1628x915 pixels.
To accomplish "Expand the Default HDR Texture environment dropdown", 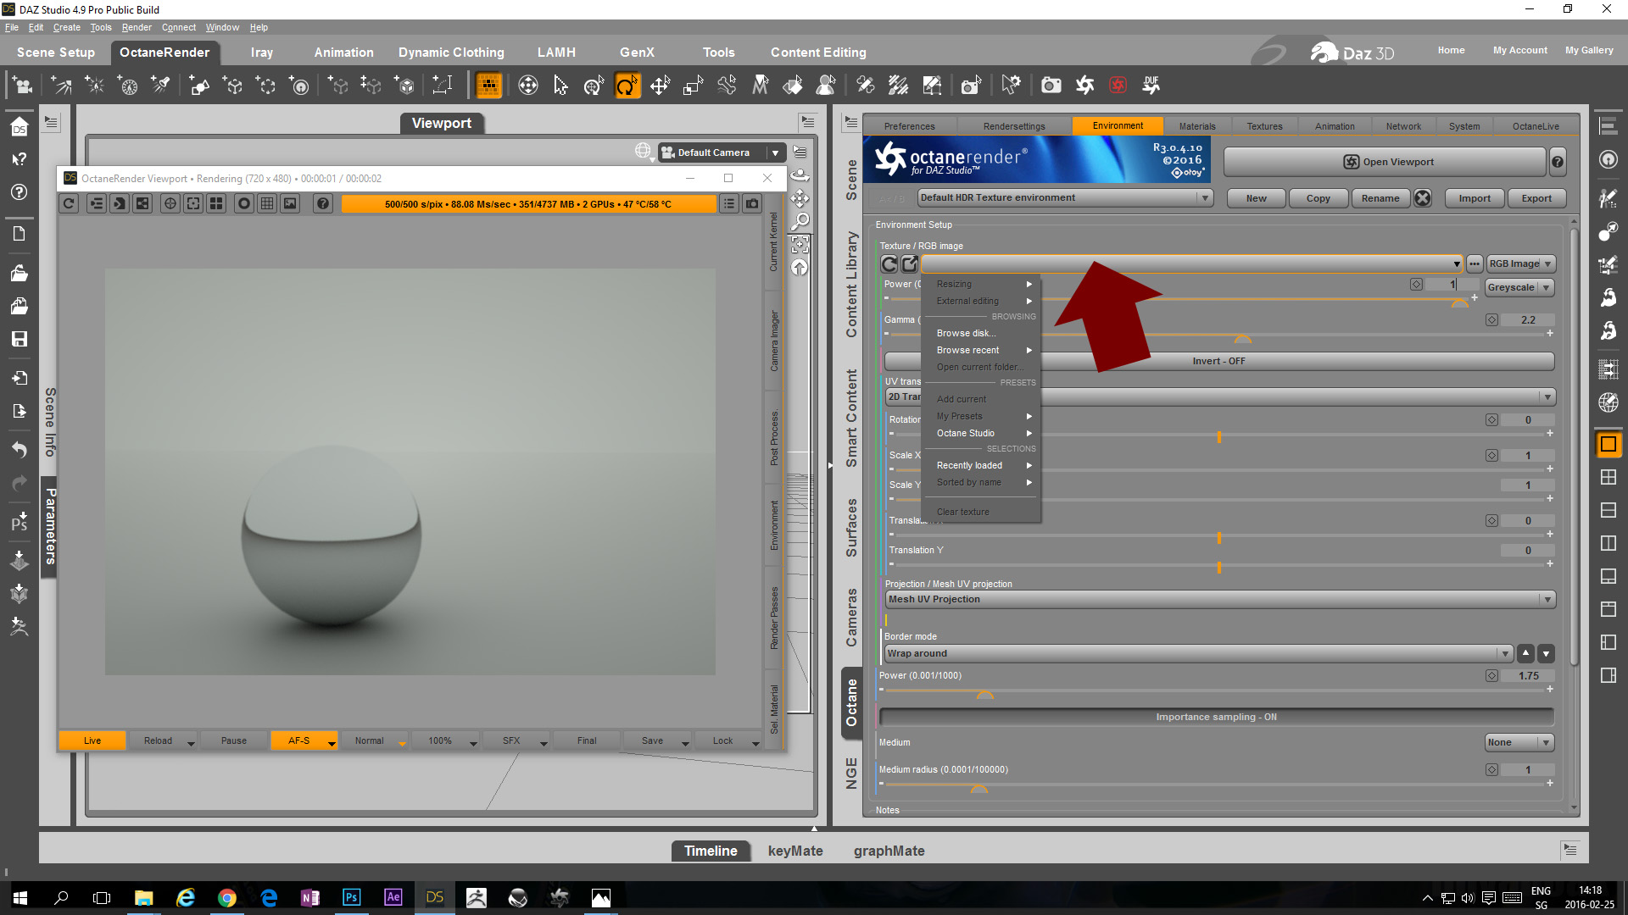I will [1204, 198].
